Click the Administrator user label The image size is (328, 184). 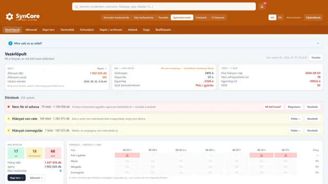click(x=294, y=18)
